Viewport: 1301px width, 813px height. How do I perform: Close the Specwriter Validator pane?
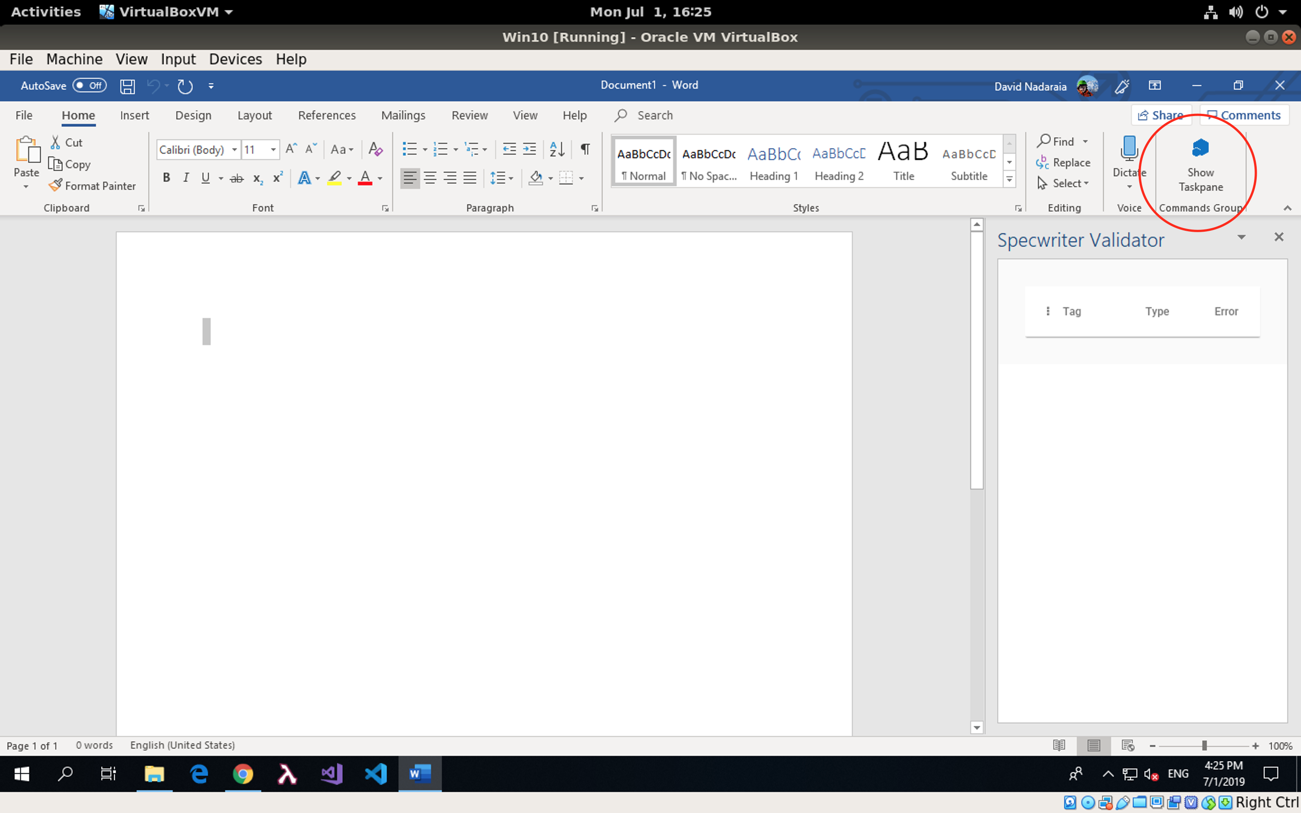click(x=1279, y=237)
